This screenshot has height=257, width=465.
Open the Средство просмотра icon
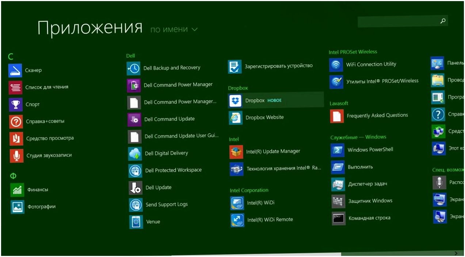click(16, 139)
